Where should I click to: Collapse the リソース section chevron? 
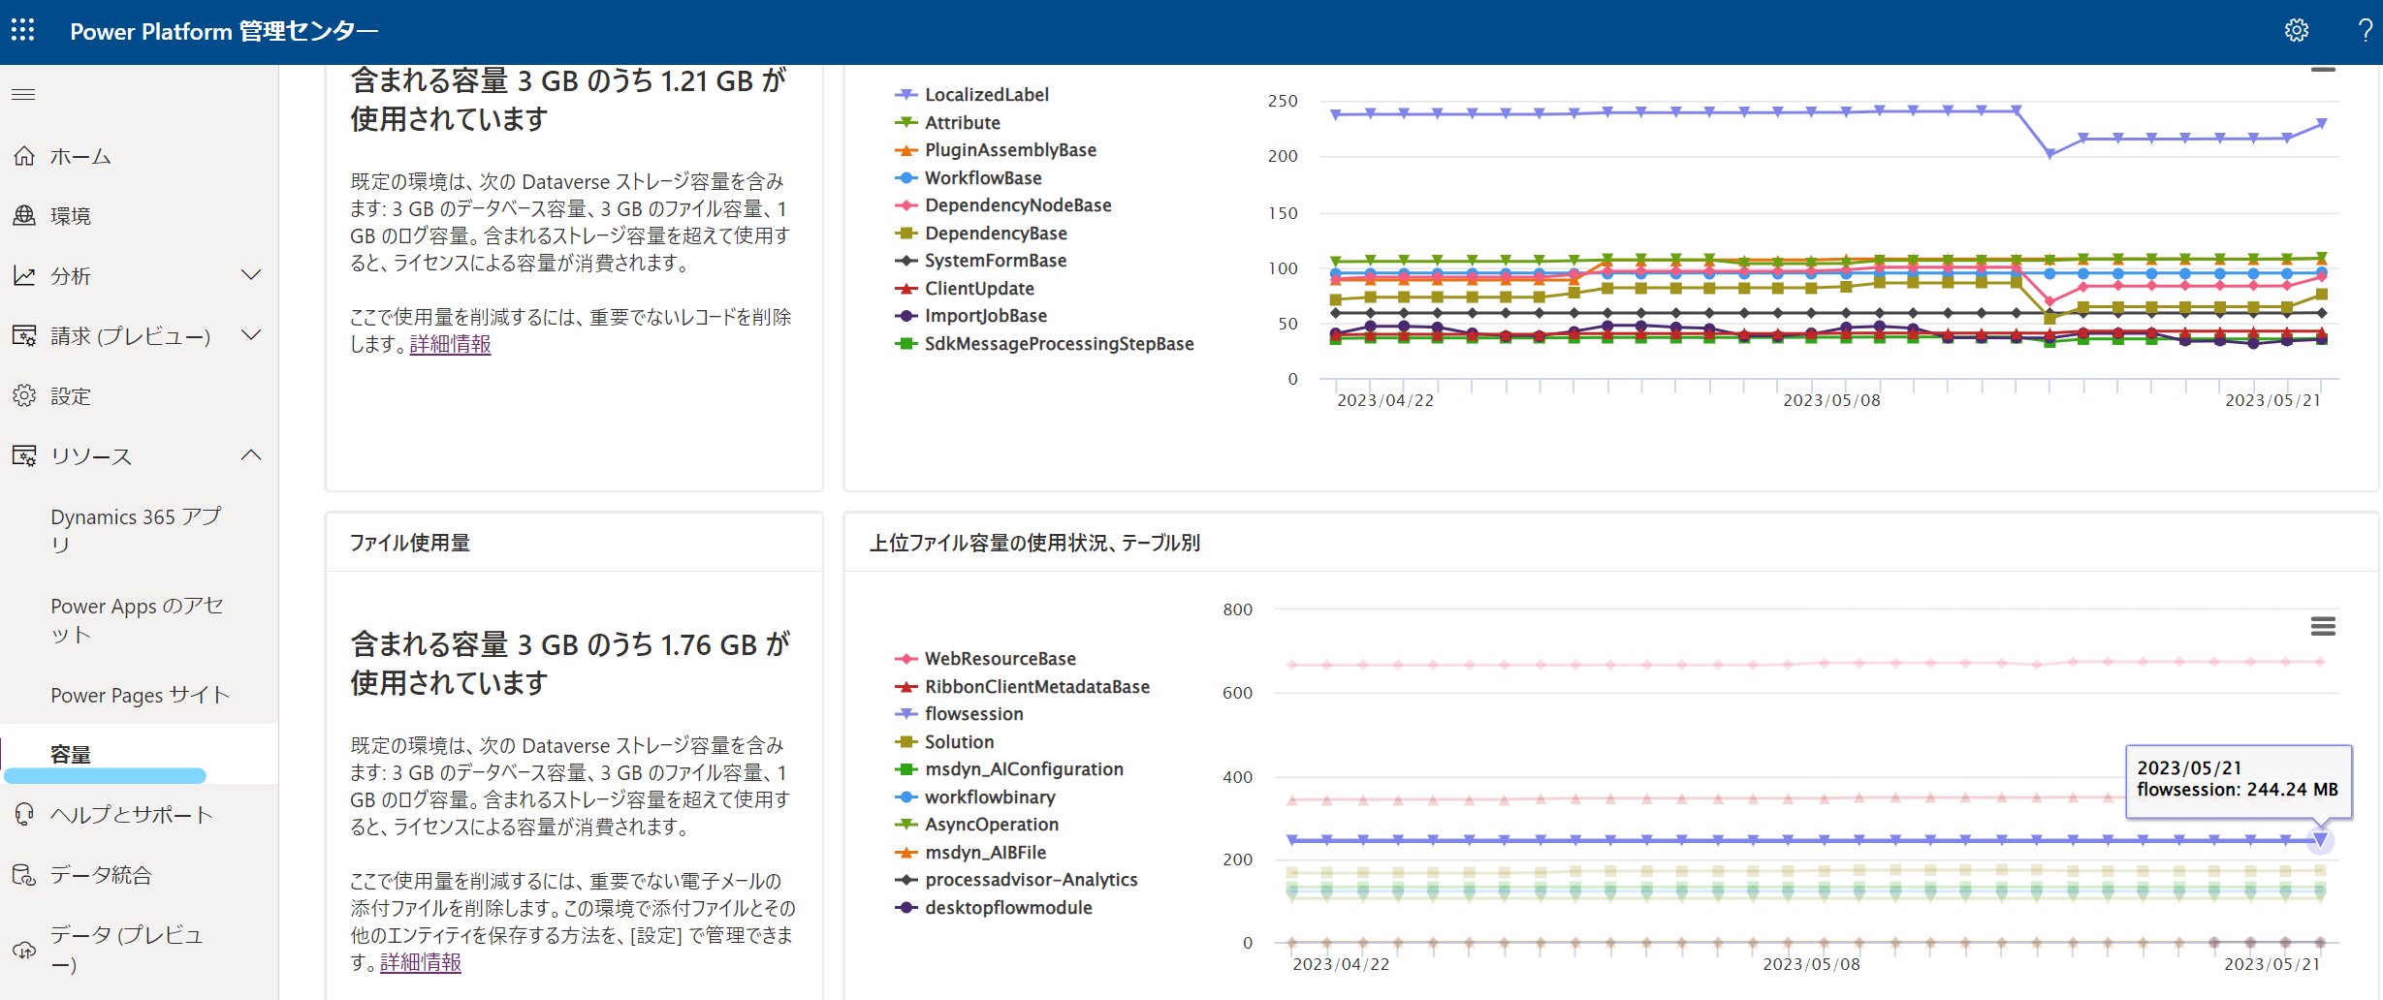pos(251,455)
